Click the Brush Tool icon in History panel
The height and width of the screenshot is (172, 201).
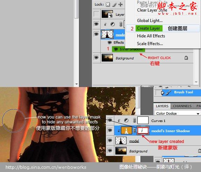pyautogui.click(x=168, y=92)
